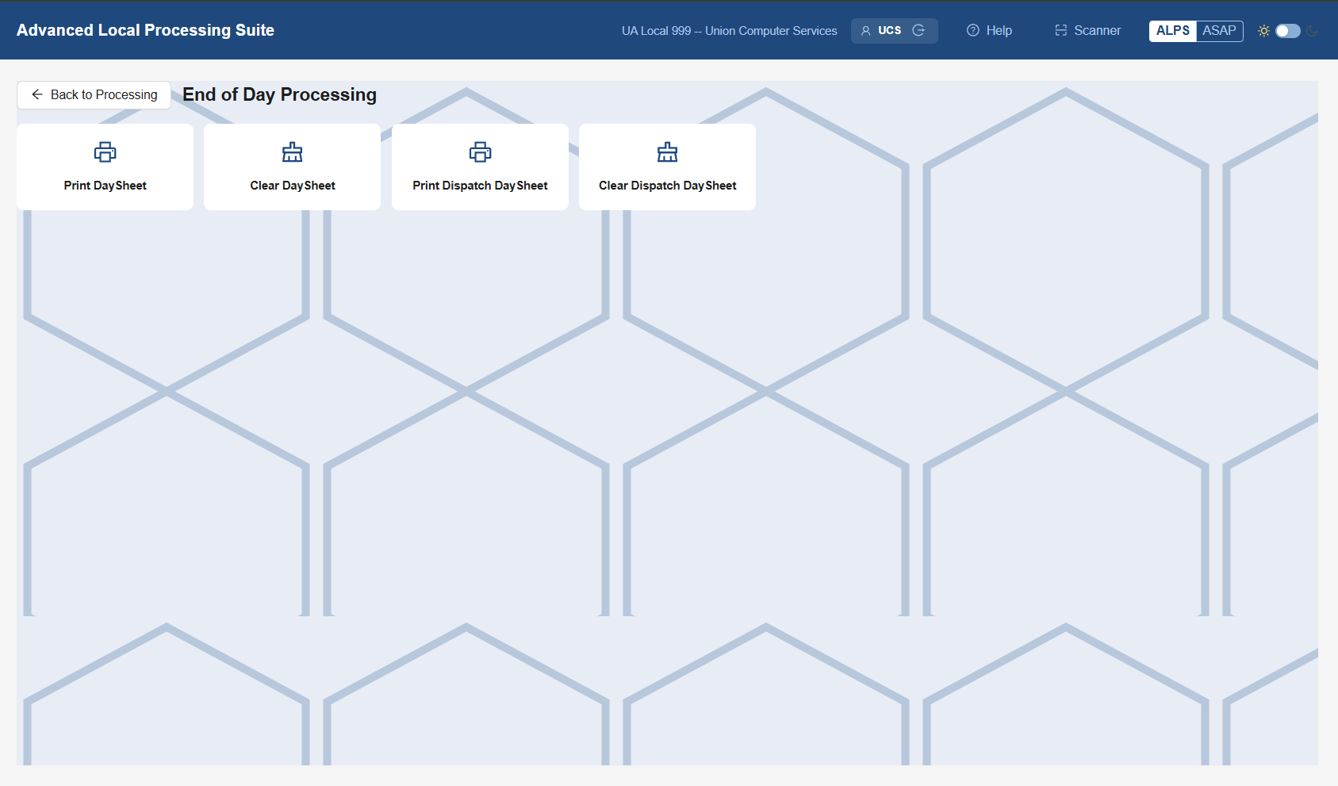
Task: Click the user profile icon beside UCS
Action: 866,31
